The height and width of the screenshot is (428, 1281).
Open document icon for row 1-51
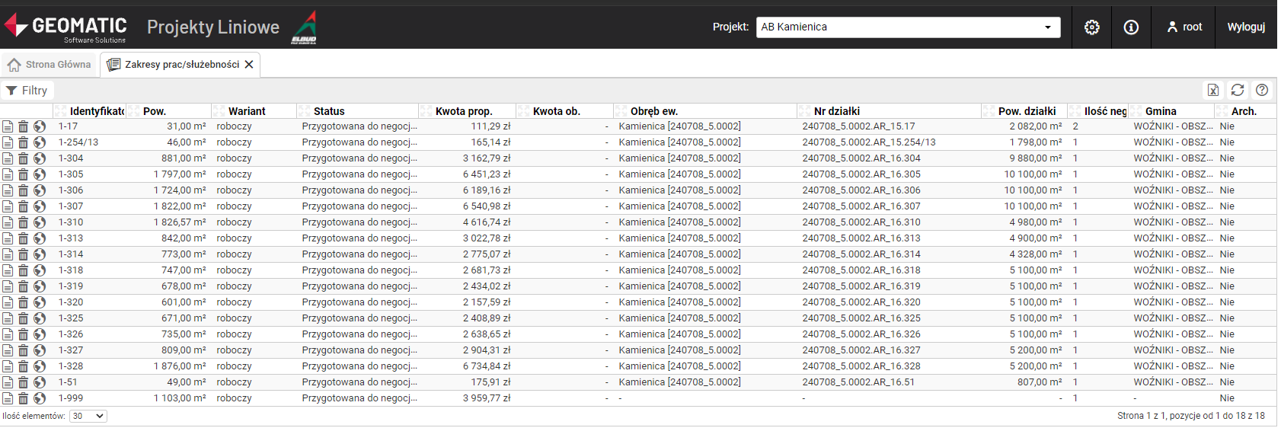(x=8, y=382)
